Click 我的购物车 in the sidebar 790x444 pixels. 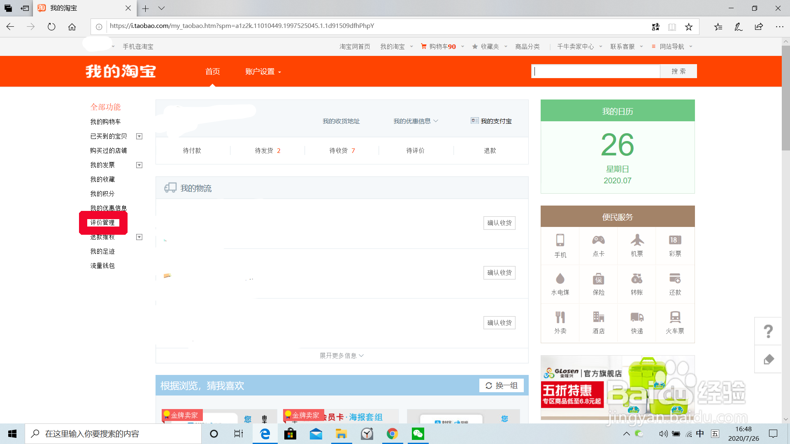[x=106, y=122]
